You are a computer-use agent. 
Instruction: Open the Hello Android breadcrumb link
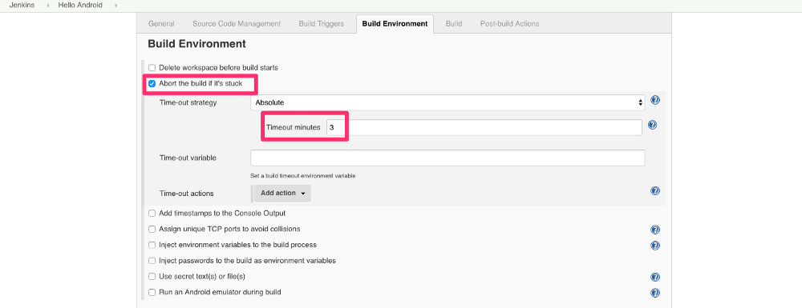point(80,5)
